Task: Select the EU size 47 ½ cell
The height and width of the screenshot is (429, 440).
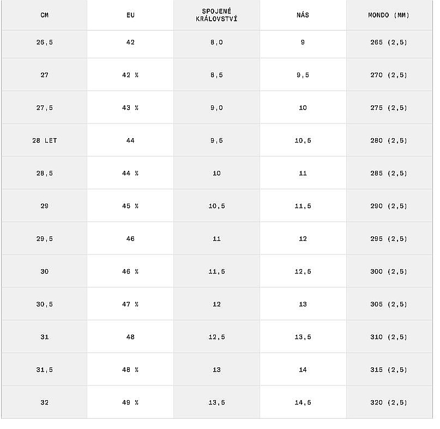Action: 130,305
